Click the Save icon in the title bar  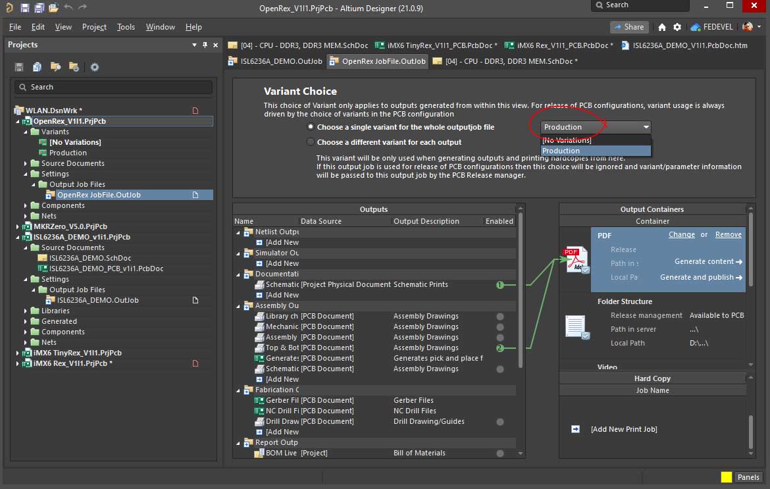pyautogui.click(x=24, y=7)
